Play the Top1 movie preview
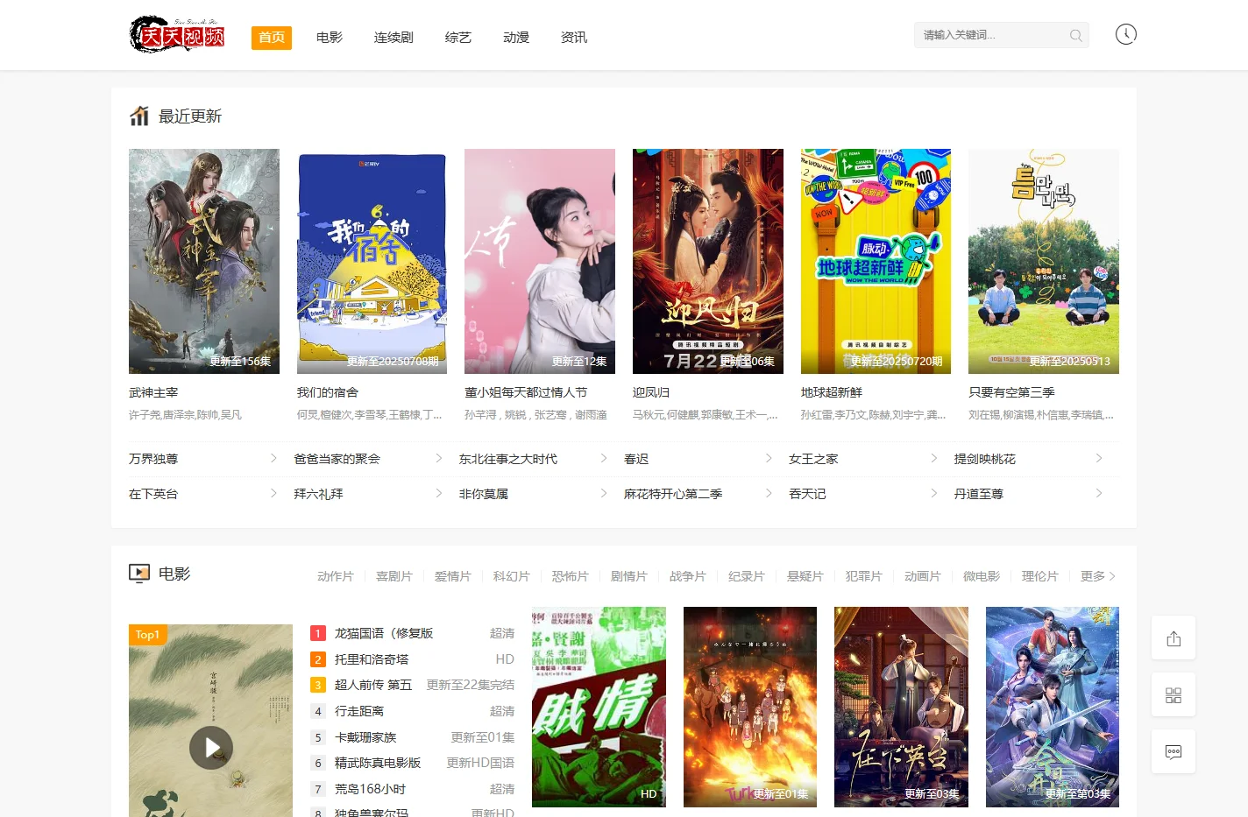 tap(211, 748)
